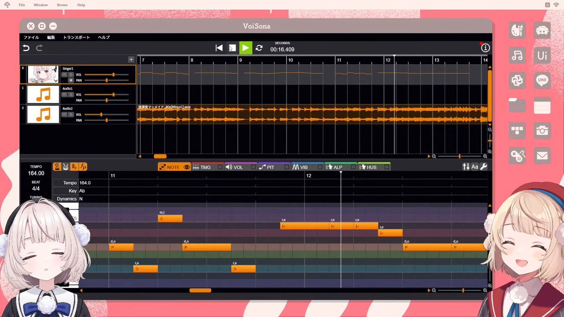Switch to the PIT pitch tab
The width and height of the screenshot is (564, 317).
[x=274, y=167]
